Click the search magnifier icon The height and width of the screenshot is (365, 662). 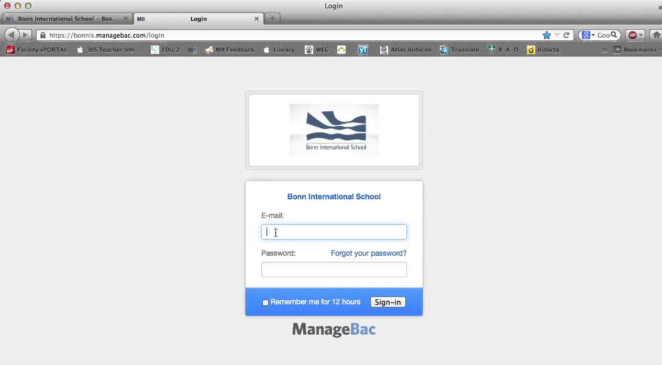coord(614,35)
